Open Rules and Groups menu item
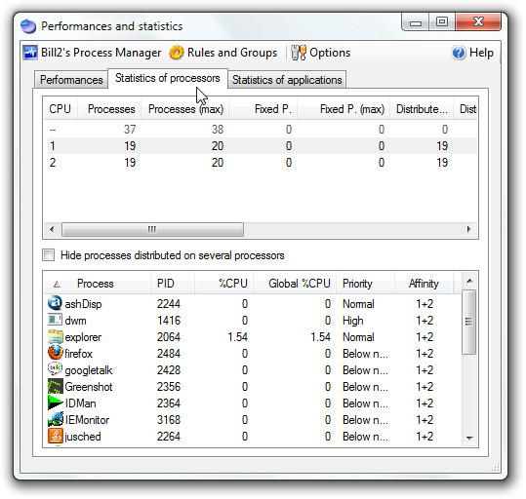This screenshot has height=499, width=526. tap(223, 53)
